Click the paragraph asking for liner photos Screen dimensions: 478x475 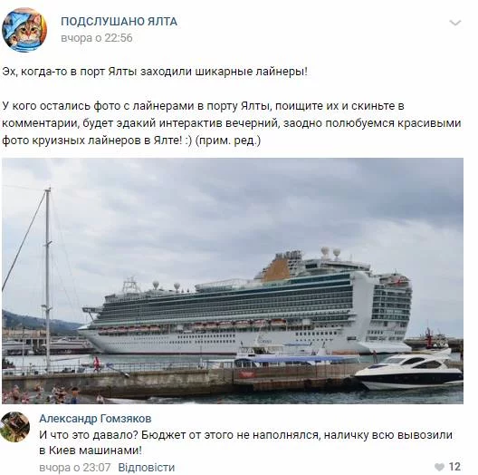pos(232,123)
